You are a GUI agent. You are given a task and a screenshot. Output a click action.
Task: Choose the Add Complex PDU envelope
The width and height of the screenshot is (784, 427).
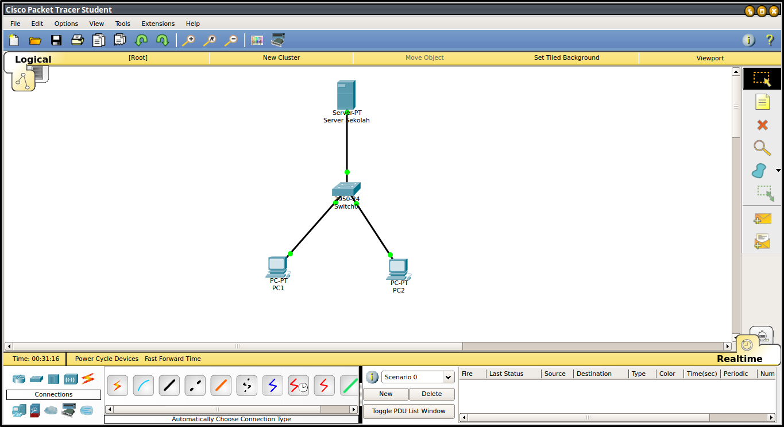pyautogui.click(x=762, y=241)
